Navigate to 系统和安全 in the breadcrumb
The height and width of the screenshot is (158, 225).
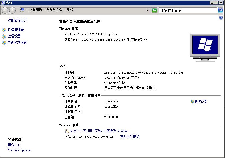(x=55, y=10)
